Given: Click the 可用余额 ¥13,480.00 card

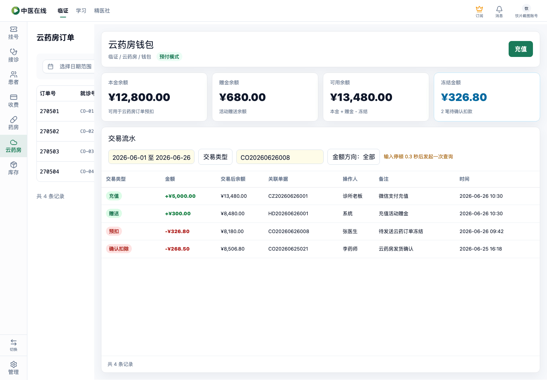Looking at the screenshot, I should tap(376, 97).
